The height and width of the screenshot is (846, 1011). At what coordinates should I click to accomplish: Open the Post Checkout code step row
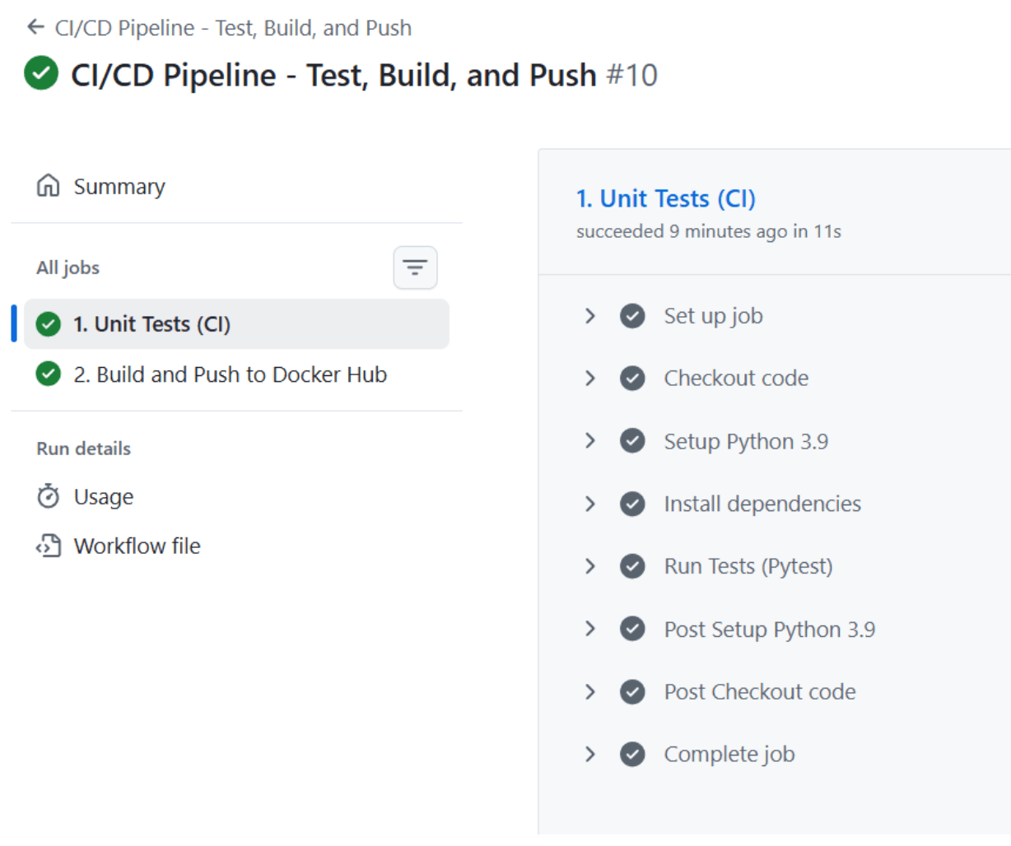pos(759,691)
